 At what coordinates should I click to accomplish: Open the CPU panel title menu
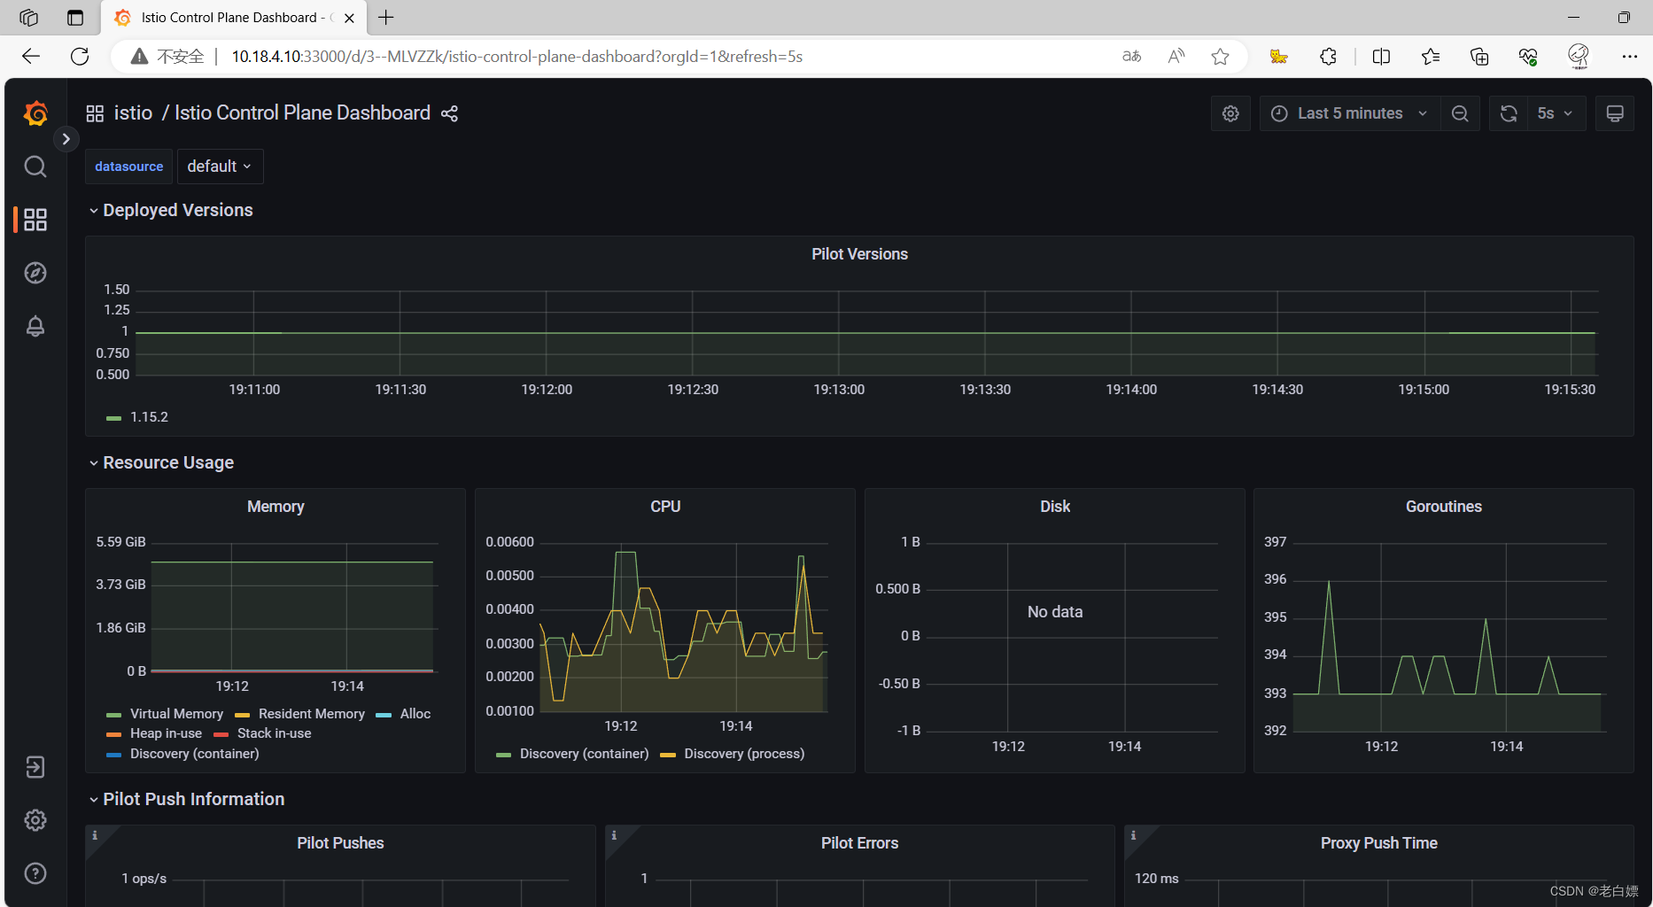665,507
